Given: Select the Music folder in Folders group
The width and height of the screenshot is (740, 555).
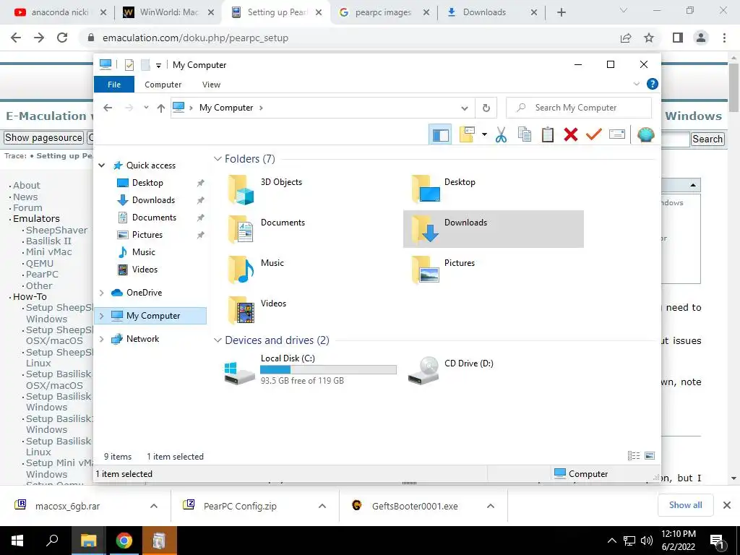Looking at the screenshot, I should 311,270.
